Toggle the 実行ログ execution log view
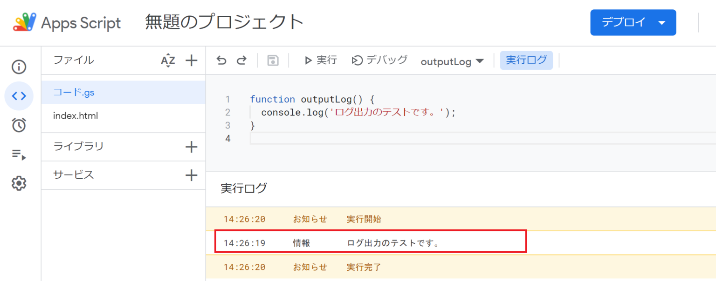 [526, 60]
